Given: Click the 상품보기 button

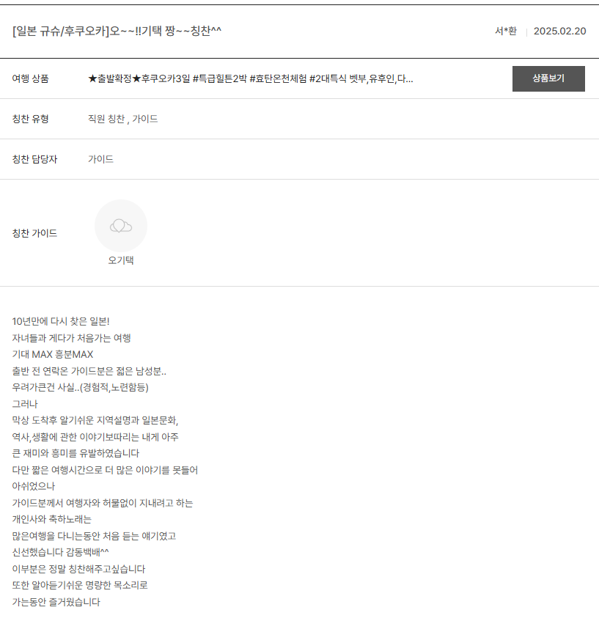Looking at the screenshot, I should pos(548,78).
